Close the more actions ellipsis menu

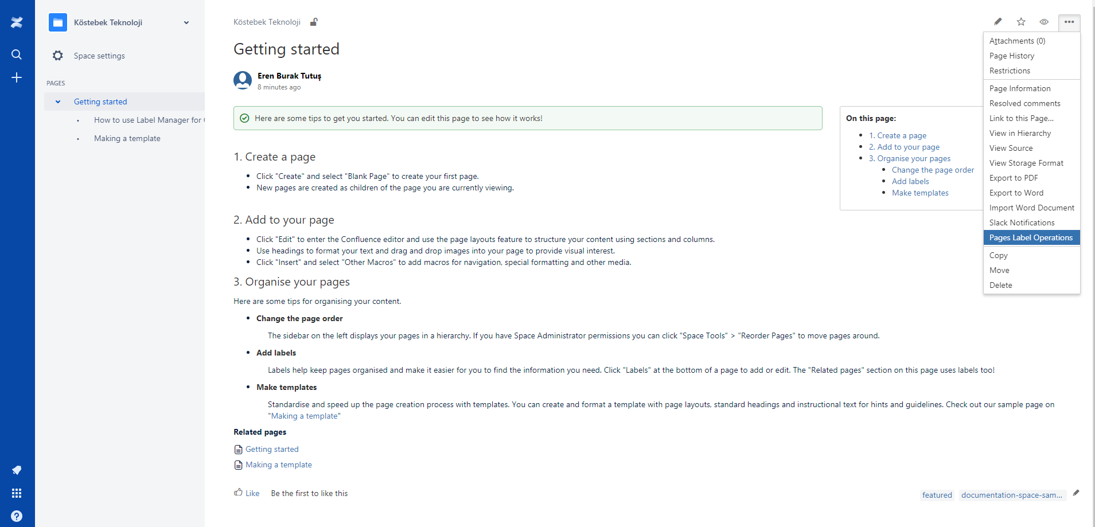(1069, 22)
